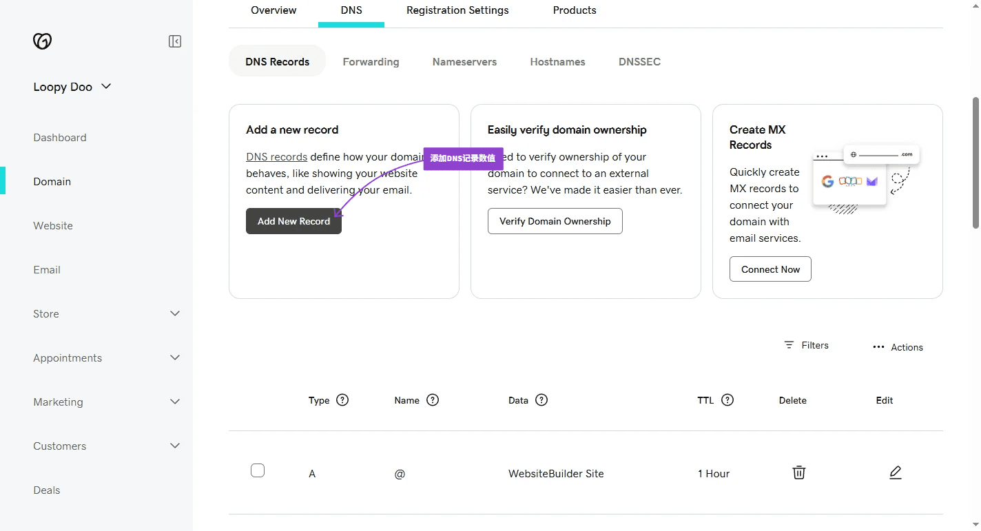Open TTL column help icon

pos(727,400)
